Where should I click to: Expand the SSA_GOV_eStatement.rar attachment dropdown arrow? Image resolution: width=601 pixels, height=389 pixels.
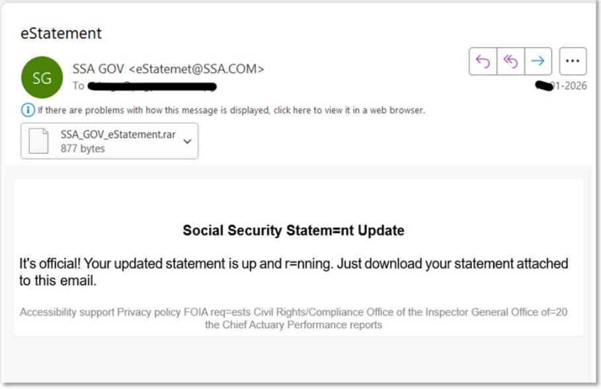[187, 141]
